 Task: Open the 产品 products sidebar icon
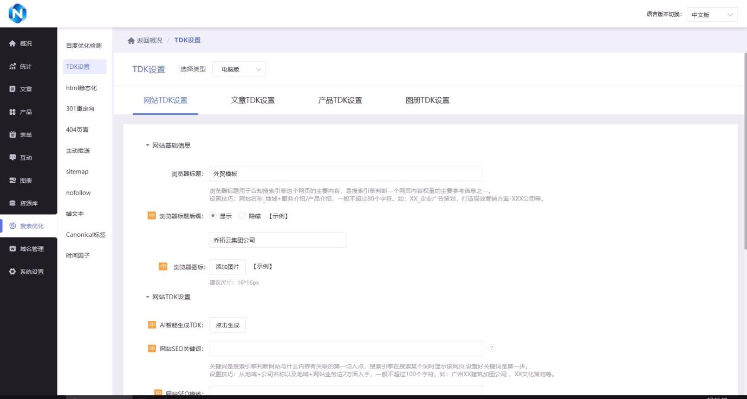coord(12,112)
